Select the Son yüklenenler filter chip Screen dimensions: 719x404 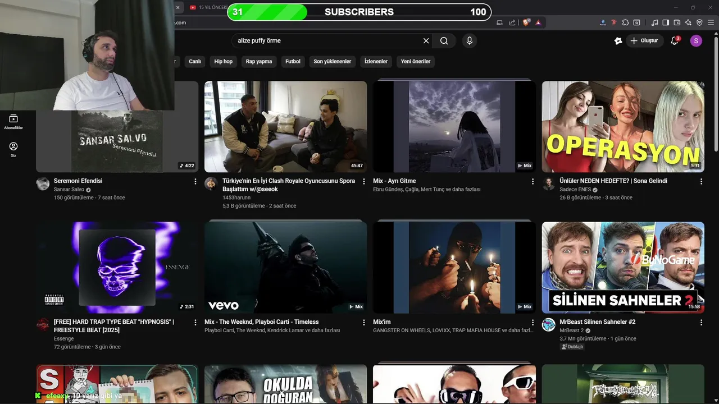click(x=333, y=62)
